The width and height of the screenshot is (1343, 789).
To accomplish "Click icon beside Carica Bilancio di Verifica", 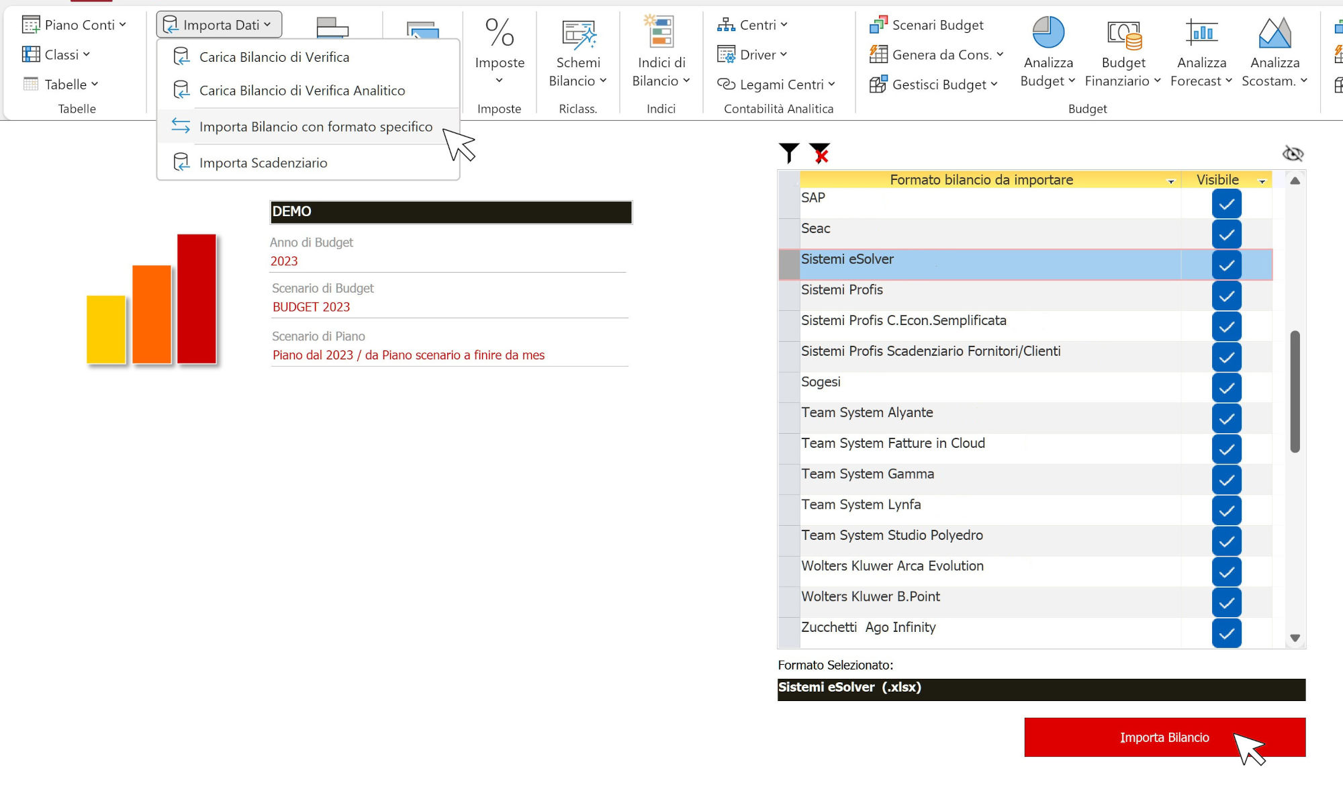I will [x=181, y=56].
